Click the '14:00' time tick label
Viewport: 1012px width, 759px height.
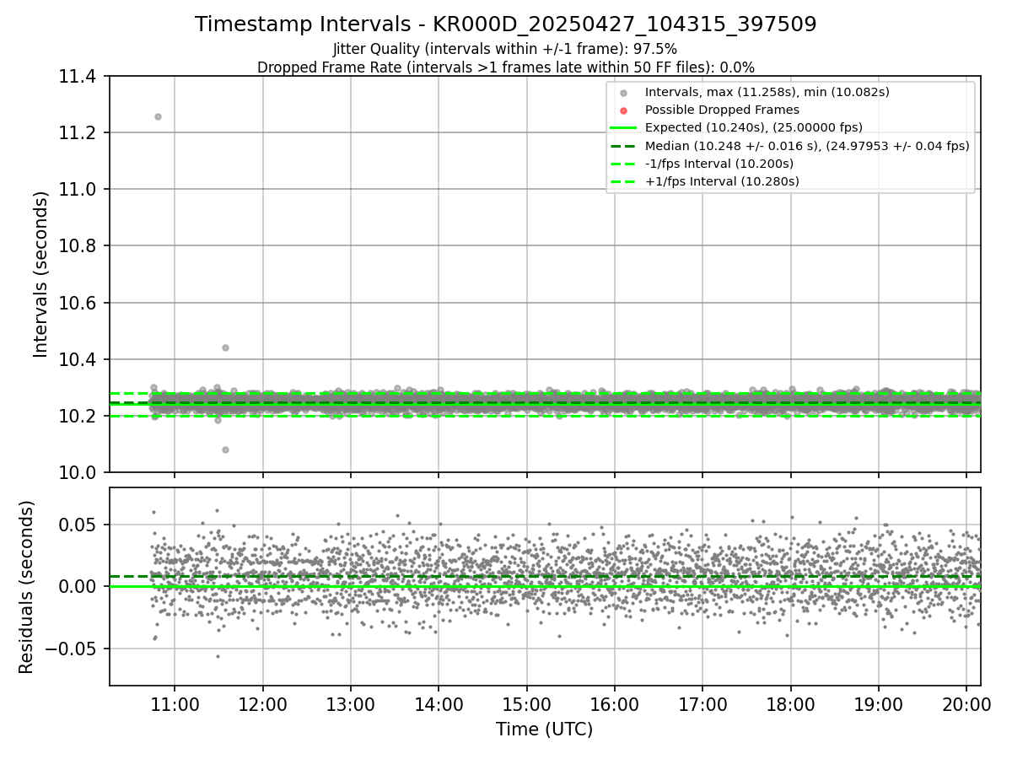439,704
